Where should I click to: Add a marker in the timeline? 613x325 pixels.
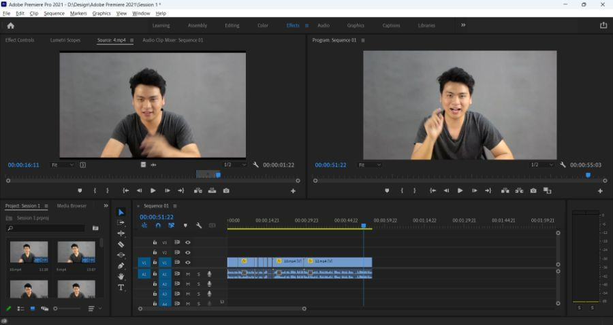tap(185, 226)
